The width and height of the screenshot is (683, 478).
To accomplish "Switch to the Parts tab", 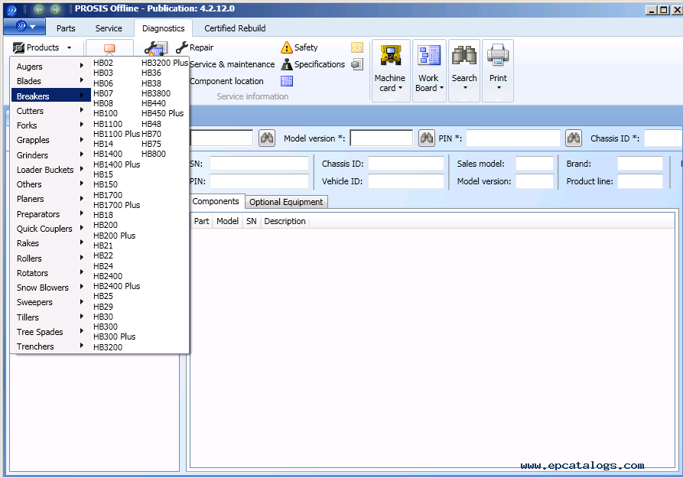I will (x=66, y=28).
